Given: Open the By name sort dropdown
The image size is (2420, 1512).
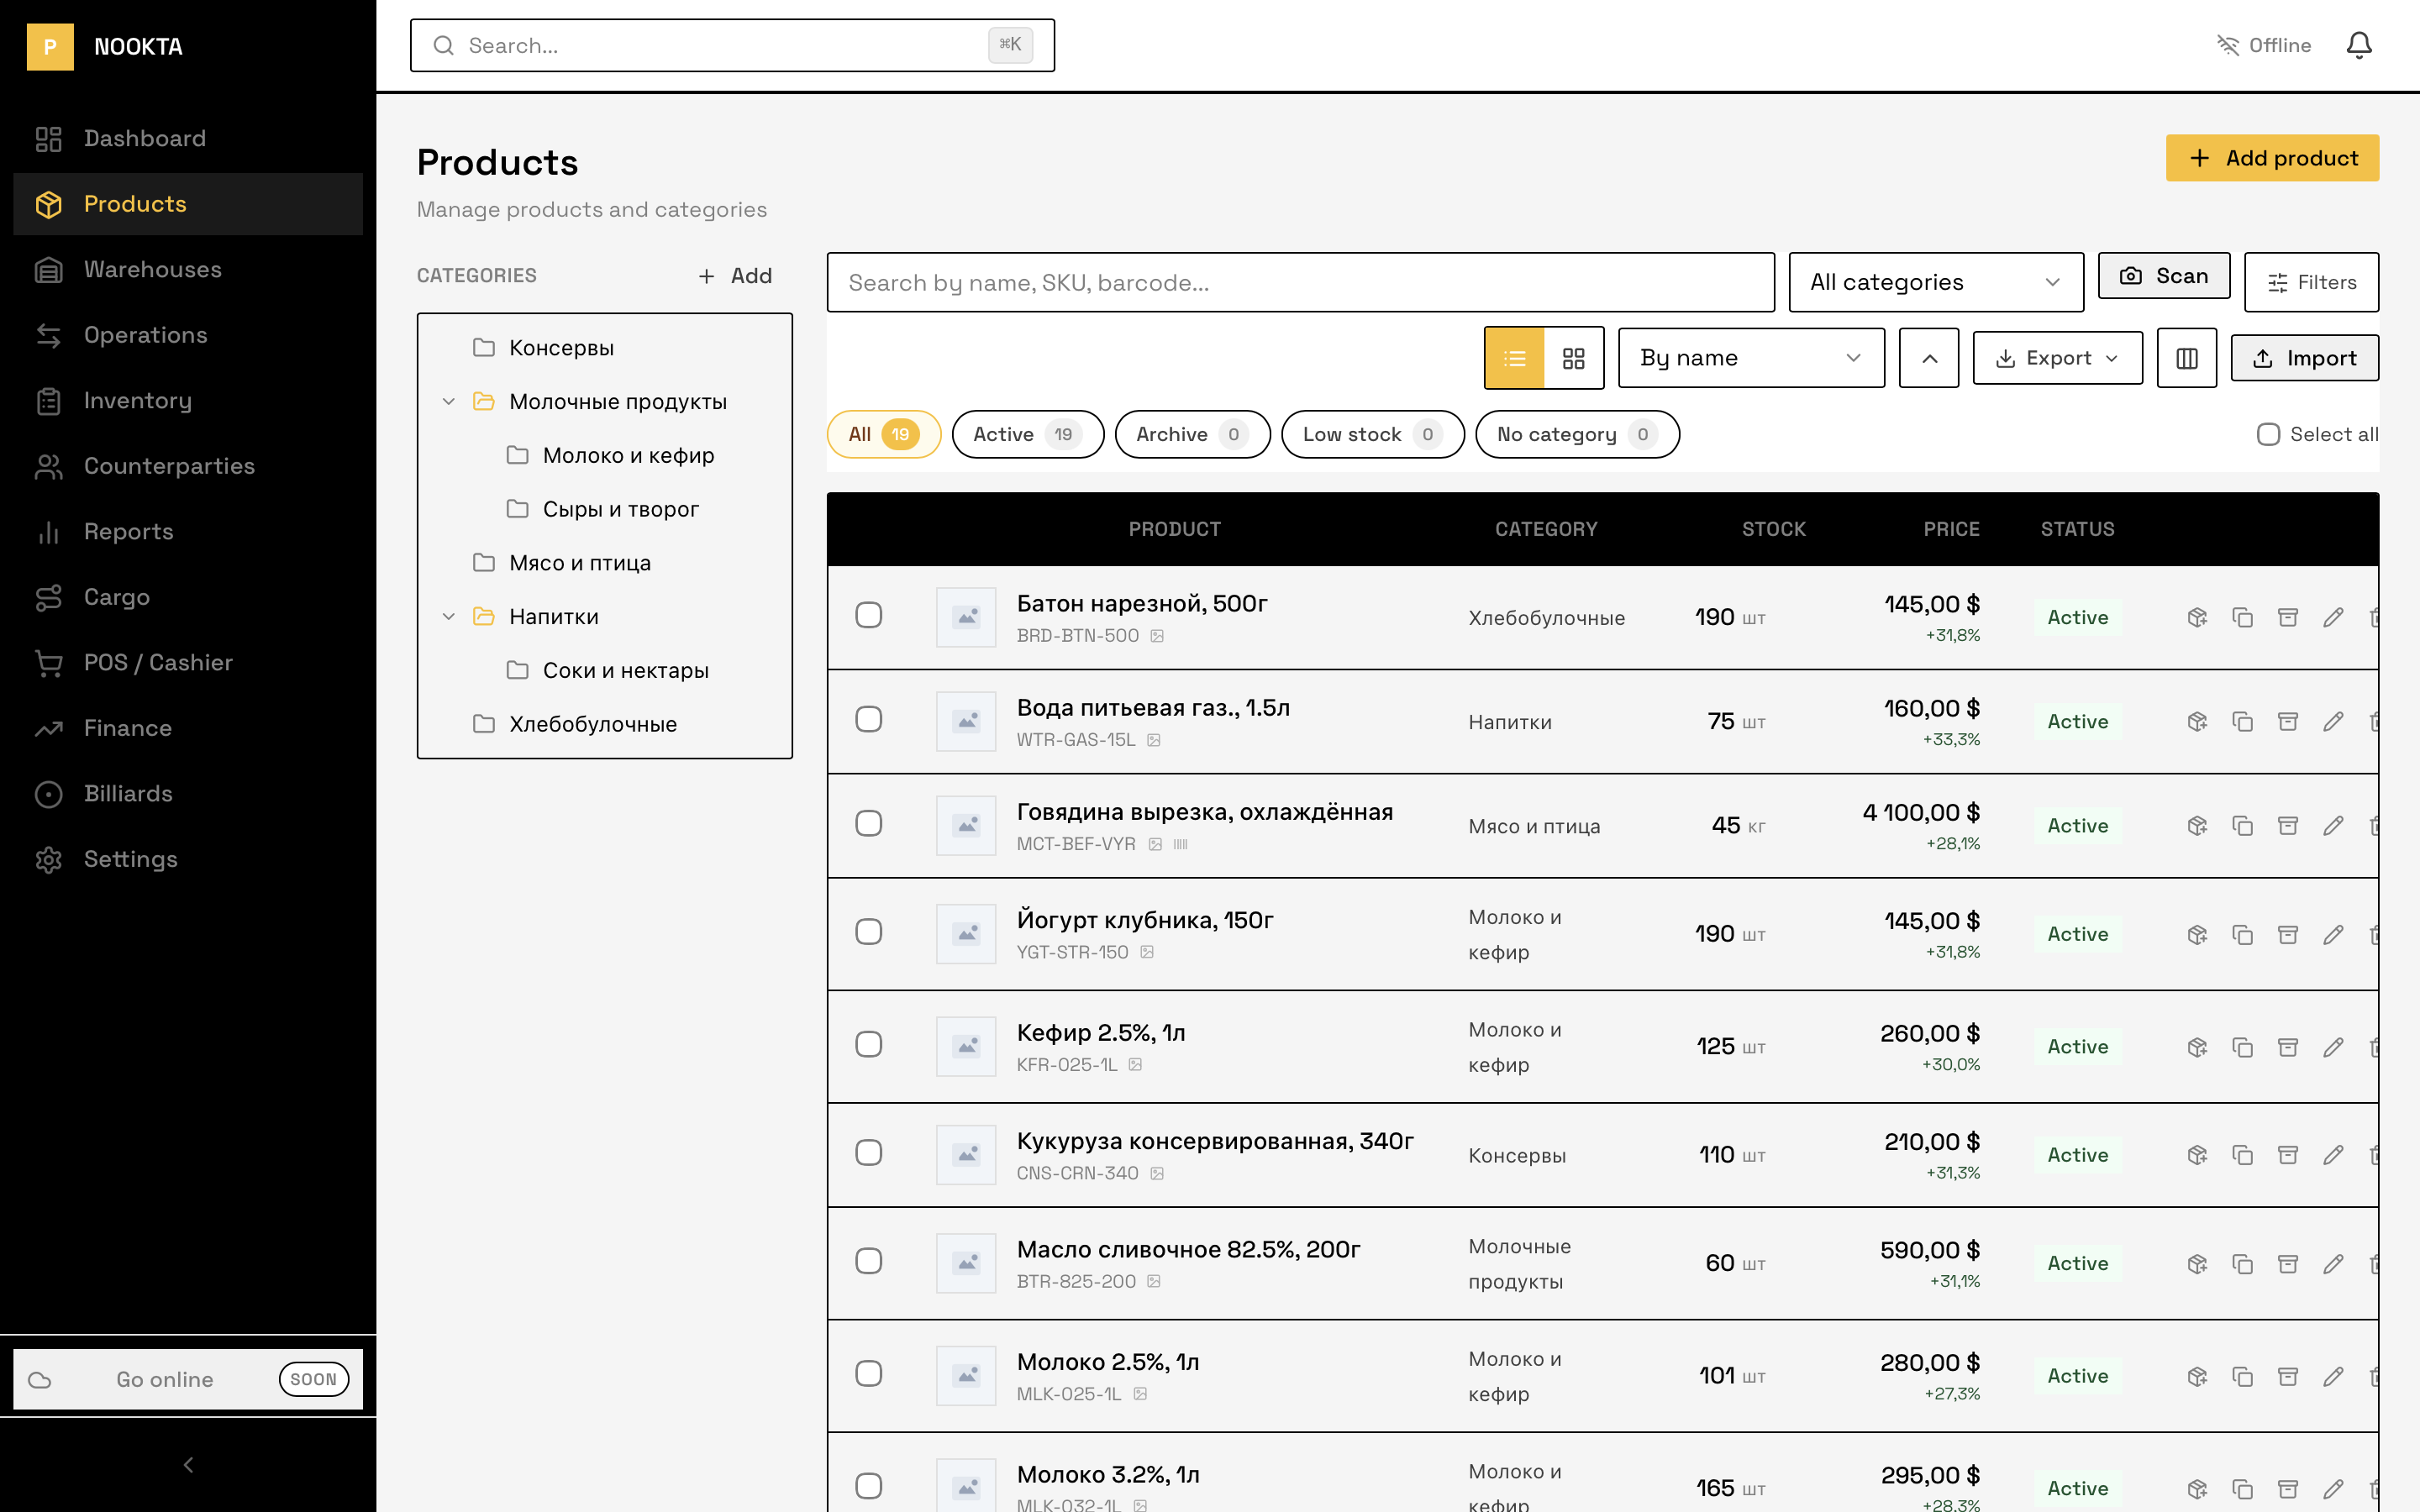Looking at the screenshot, I should 1751,358.
